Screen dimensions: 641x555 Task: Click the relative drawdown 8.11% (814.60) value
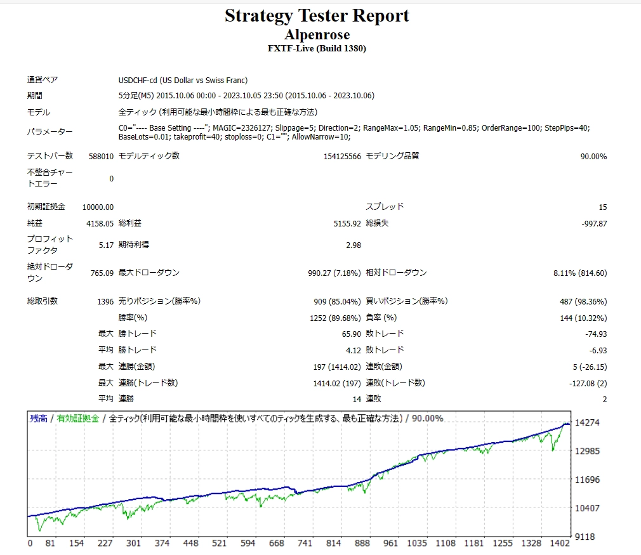tap(580, 273)
